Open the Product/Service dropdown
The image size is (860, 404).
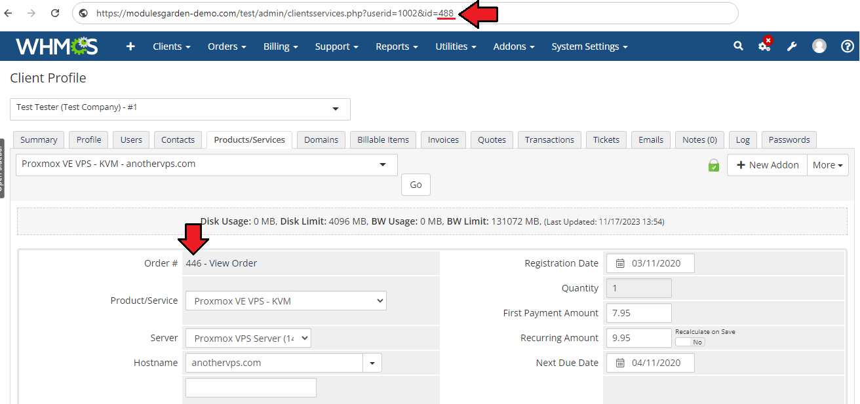point(286,301)
